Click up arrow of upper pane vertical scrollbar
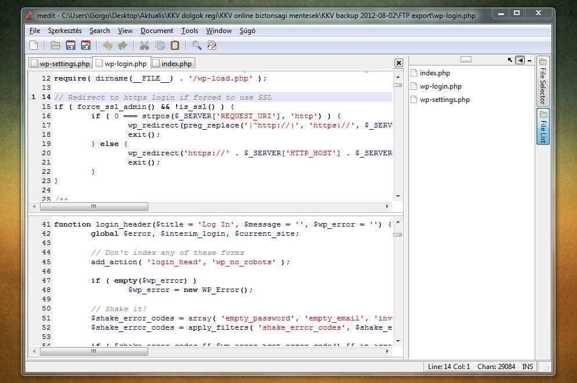The width and height of the screenshot is (577, 383). (x=398, y=77)
